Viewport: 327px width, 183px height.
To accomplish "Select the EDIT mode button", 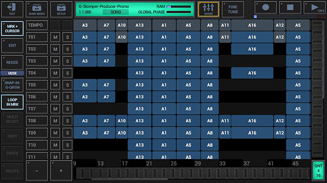I will point(12,45).
